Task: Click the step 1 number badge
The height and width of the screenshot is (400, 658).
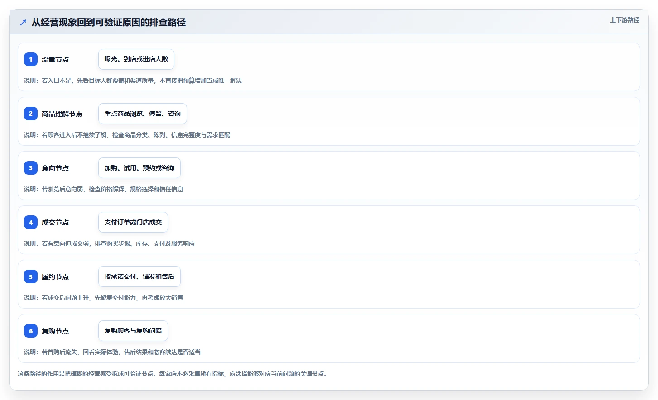Action: (31, 59)
